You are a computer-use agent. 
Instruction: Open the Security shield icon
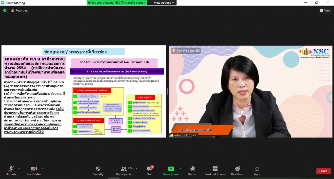98,169
